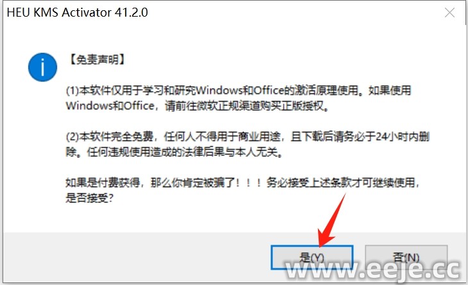The width and height of the screenshot is (468, 285).
Task: Click the line mentioning 微软正规渠道购买正版授权
Action: (x=197, y=106)
